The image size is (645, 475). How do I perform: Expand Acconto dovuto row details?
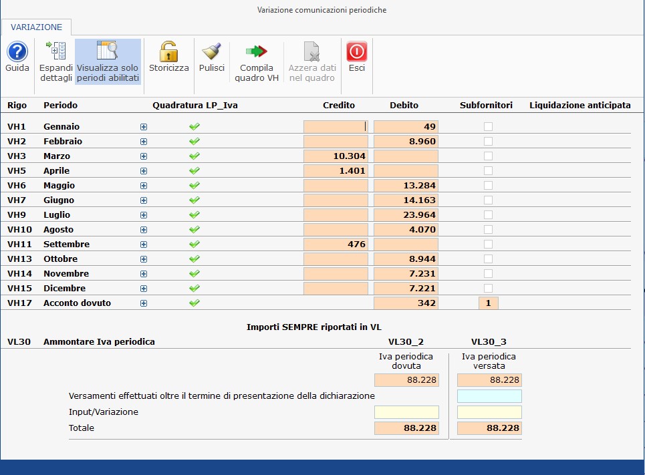click(x=144, y=303)
